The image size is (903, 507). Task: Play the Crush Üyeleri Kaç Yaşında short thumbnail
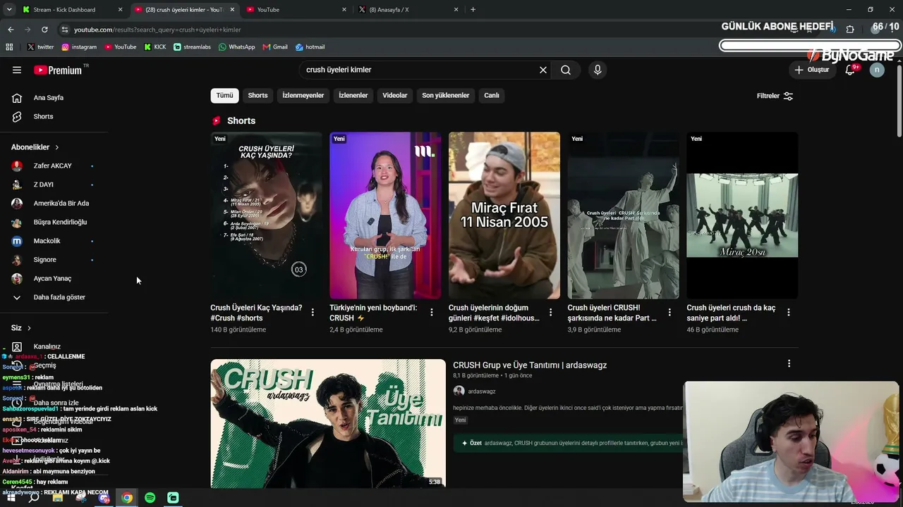[x=266, y=215]
